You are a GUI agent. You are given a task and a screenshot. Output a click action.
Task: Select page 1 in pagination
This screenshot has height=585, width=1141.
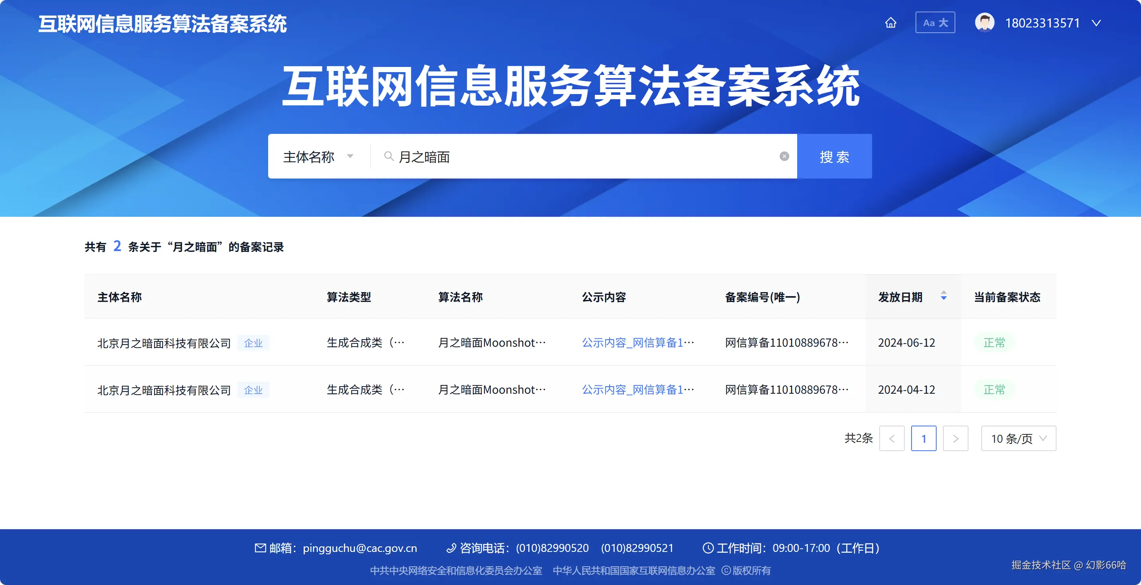[x=923, y=438]
